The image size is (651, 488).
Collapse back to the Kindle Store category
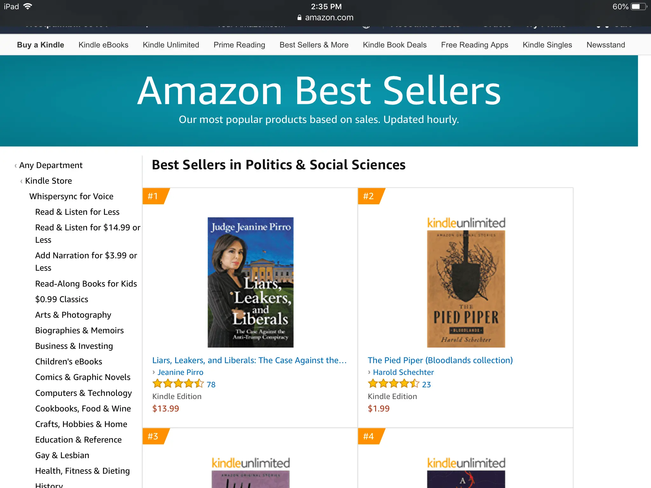tap(48, 181)
